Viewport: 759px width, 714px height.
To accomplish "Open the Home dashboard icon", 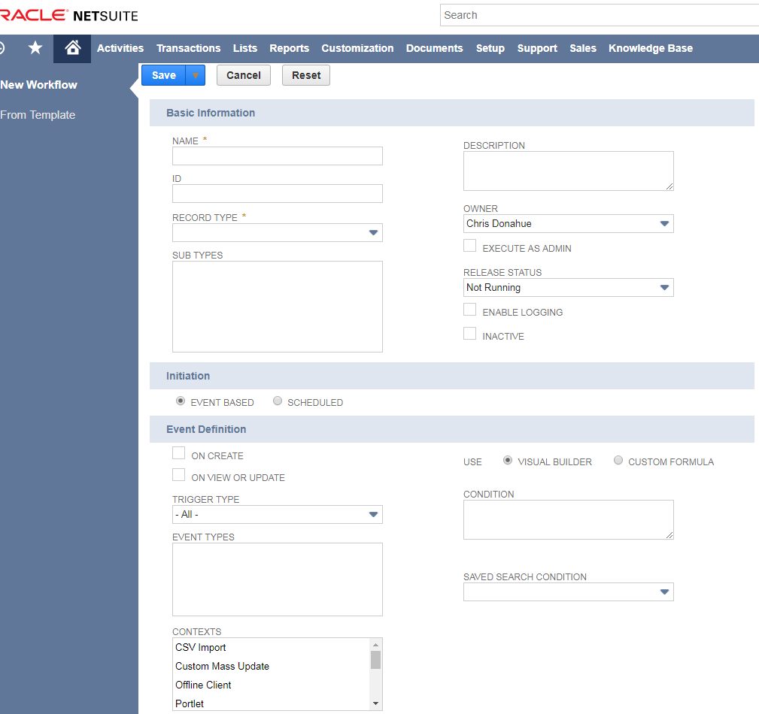I will click(71, 47).
